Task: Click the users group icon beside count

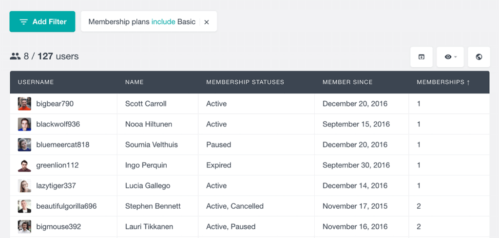Action: [x=15, y=56]
